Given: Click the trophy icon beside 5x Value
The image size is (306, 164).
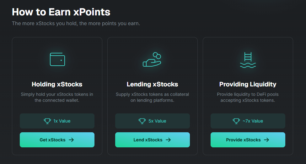Looking at the screenshot, I should pyautogui.click(x=142, y=121).
